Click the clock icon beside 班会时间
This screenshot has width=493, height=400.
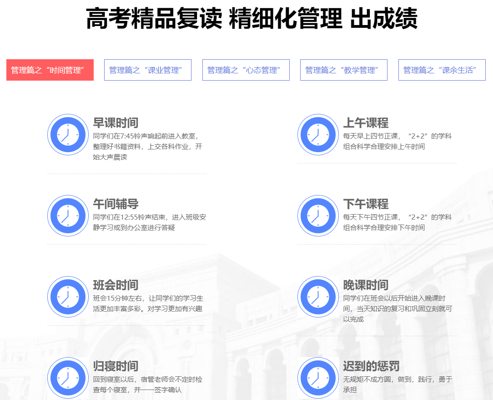point(68,297)
